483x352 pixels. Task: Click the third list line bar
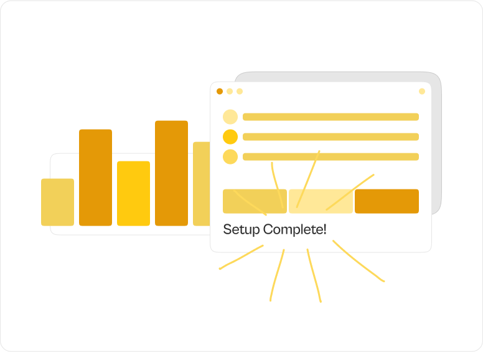tap(331, 156)
